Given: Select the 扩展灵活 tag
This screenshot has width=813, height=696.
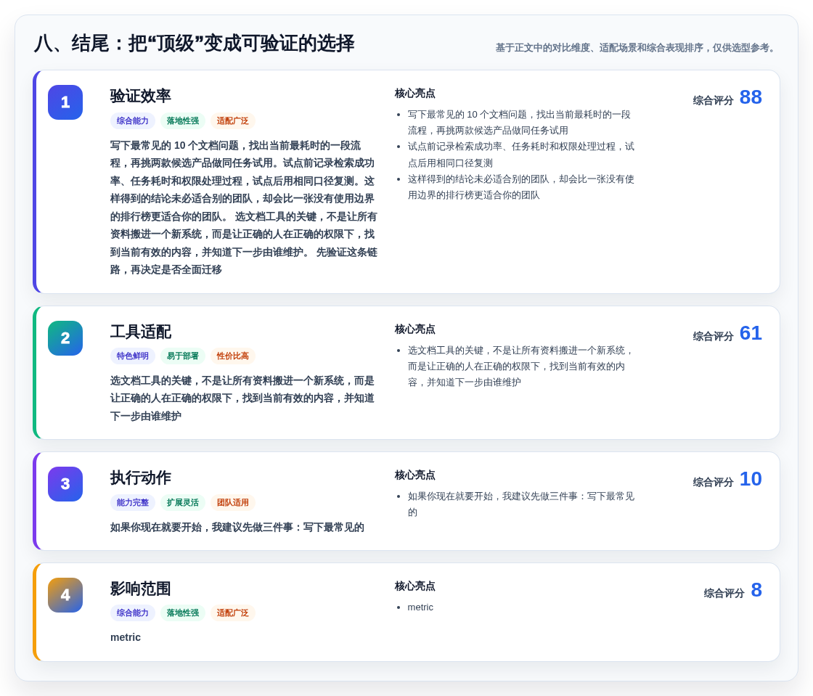Looking at the screenshot, I should (182, 503).
